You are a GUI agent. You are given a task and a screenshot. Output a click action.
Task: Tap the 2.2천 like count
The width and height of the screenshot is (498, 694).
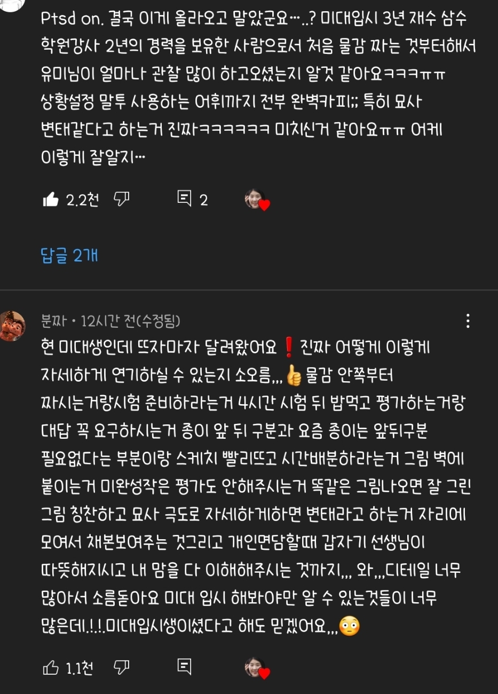[82, 200]
